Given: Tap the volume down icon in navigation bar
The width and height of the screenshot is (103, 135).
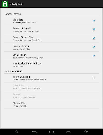Looking at the screenshot, I should point(16,132).
